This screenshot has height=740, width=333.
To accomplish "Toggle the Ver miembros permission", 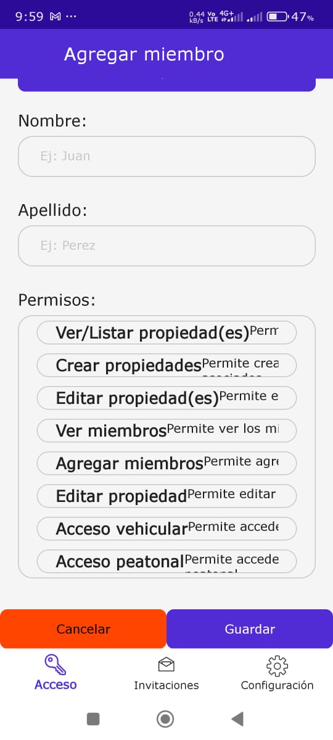I will point(166,430).
